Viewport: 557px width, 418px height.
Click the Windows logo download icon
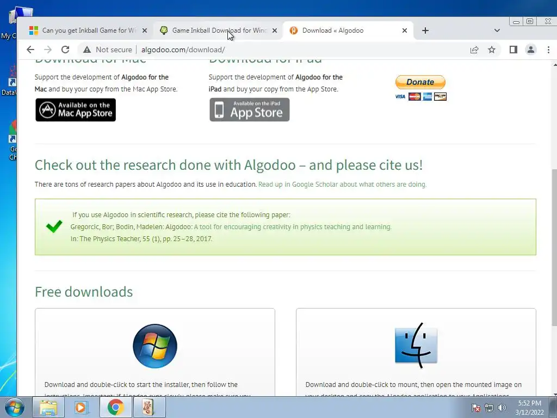[155, 346]
